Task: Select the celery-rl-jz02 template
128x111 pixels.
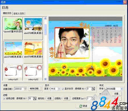Action: 33,73
